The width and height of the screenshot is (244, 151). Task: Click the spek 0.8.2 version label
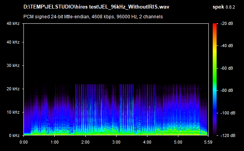pyautogui.click(x=224, y=7)
